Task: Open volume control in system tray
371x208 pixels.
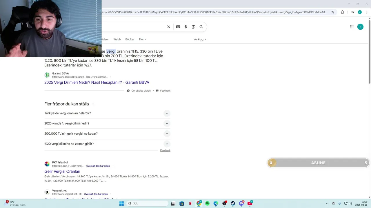Action: [350, 203]
